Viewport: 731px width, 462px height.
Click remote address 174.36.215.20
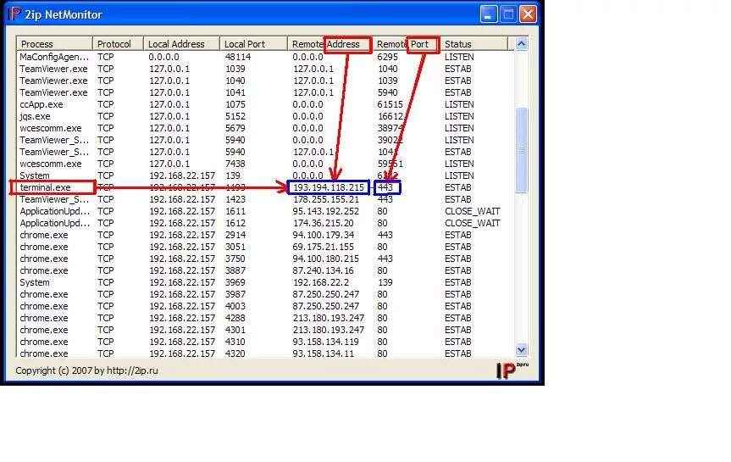click(323, 223)
